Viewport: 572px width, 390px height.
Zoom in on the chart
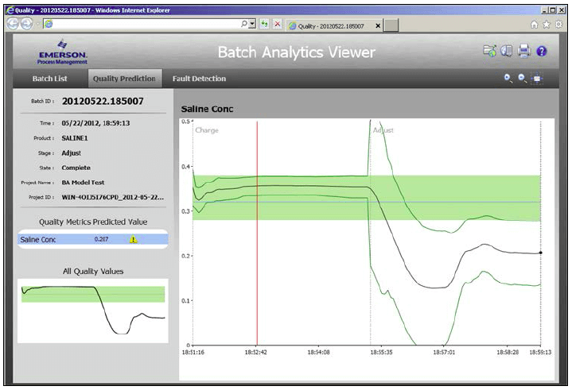508,79
